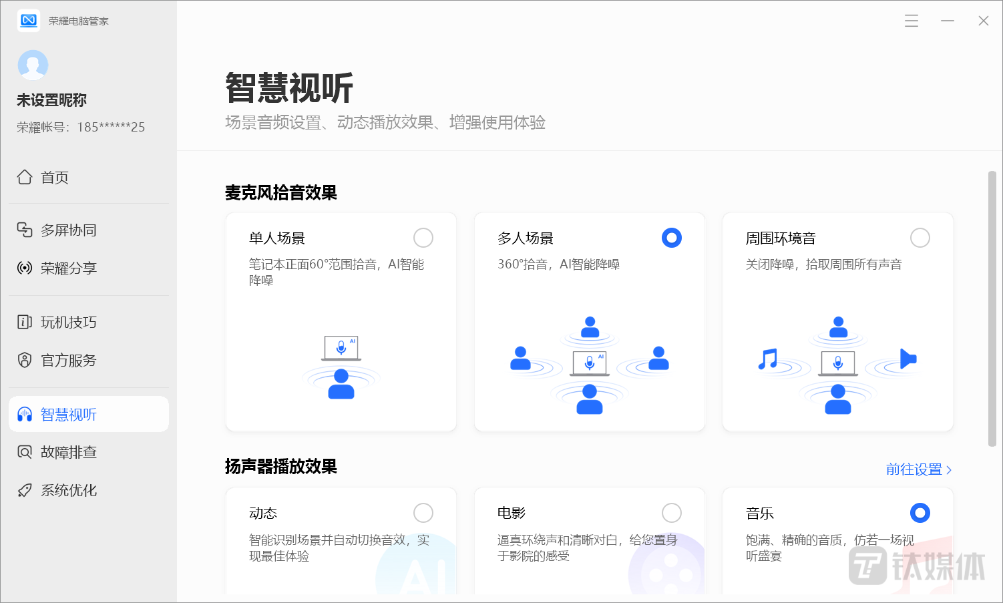Select the 周围环境音 radio button

tap(920, 238)
